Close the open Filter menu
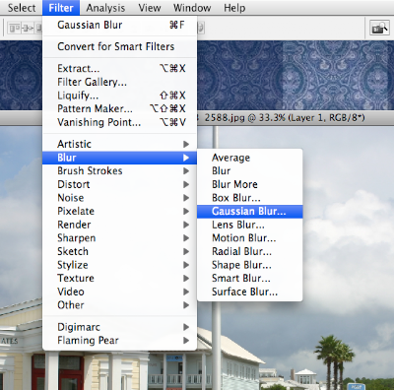The width and height of the screenshot is (394, 390). point(61,8)
